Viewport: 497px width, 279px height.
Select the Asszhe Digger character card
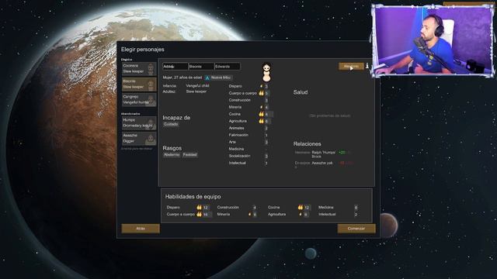[139, 139]
